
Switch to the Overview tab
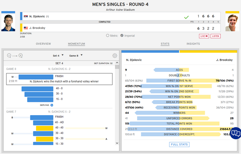coord(43,44)
